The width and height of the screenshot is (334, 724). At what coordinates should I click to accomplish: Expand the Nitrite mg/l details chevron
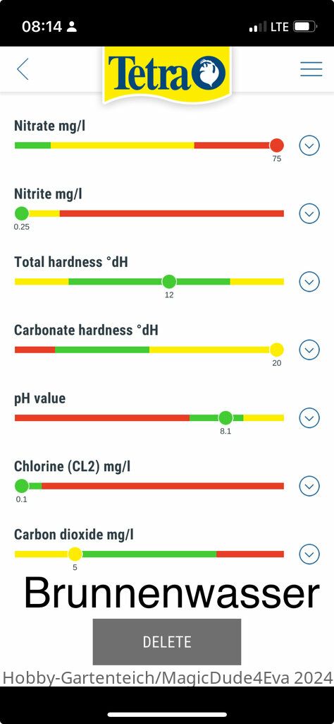(x=309, y=214)
